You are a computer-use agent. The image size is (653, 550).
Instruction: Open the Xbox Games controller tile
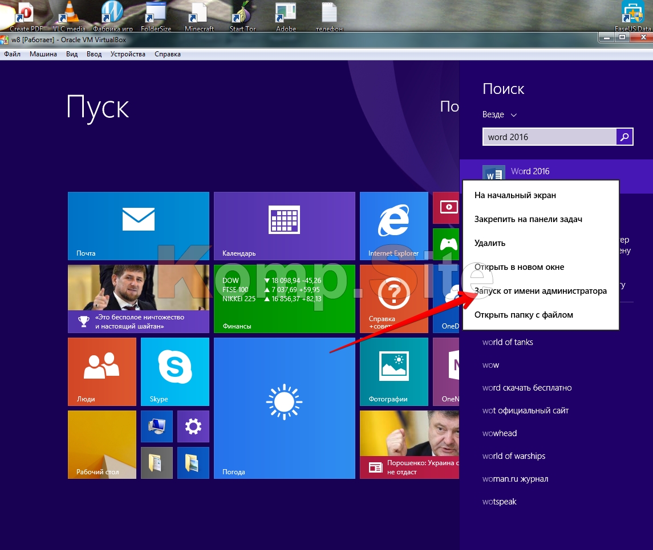pyautogui.click(x=446, y=244)
